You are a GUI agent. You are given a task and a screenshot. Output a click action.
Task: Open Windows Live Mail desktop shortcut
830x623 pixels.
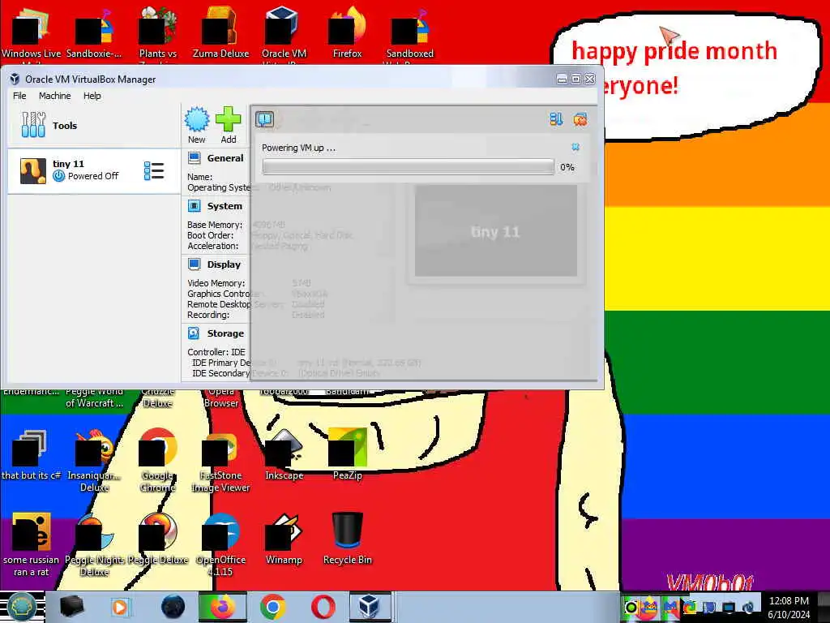32,32
